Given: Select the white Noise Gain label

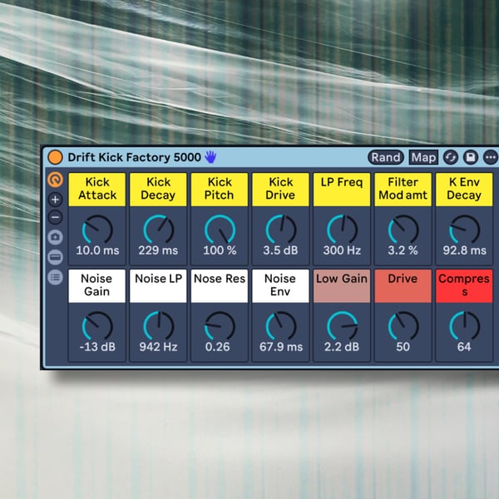Looking at the screenshot, I should 97,286.
